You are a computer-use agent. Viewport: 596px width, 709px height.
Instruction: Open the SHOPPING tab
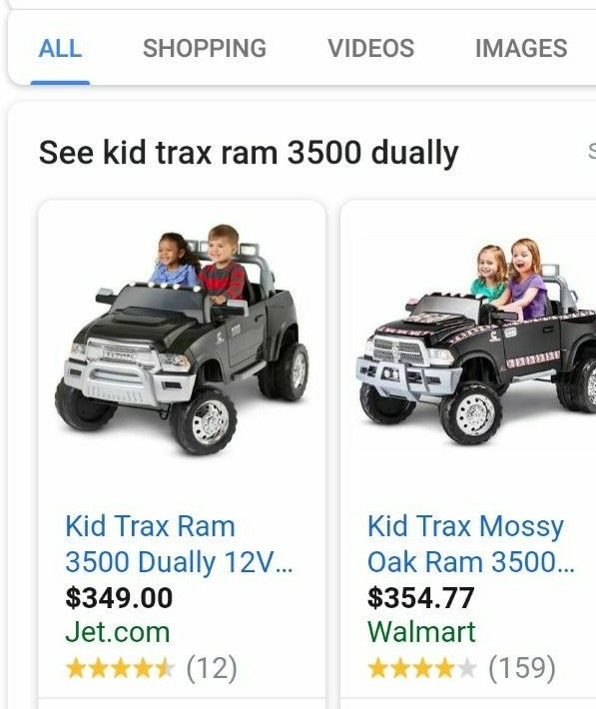[205, 48]
